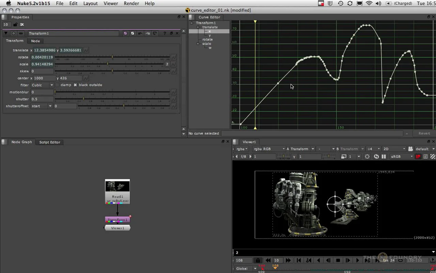Click the Revert button in Curve Editor
Viewport: 436px width, 273px height.
(x=424, y=133)
